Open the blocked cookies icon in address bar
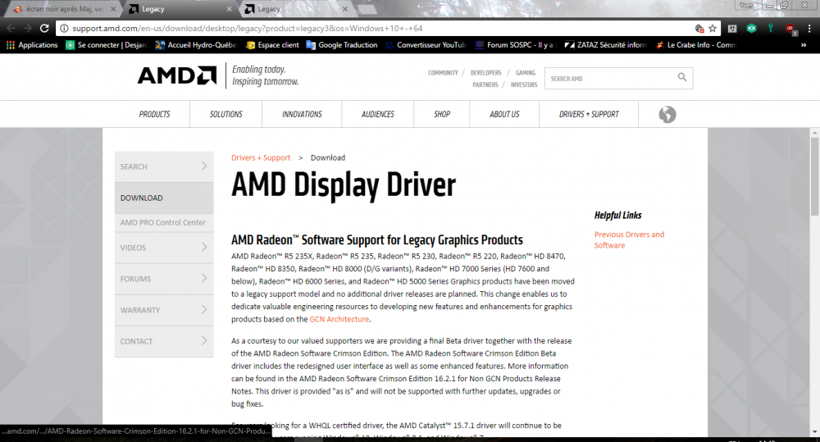 (699, 28)
